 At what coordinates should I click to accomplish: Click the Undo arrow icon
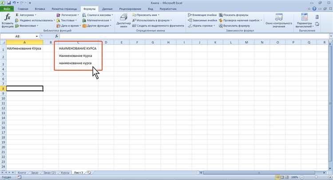pos(14,3)
